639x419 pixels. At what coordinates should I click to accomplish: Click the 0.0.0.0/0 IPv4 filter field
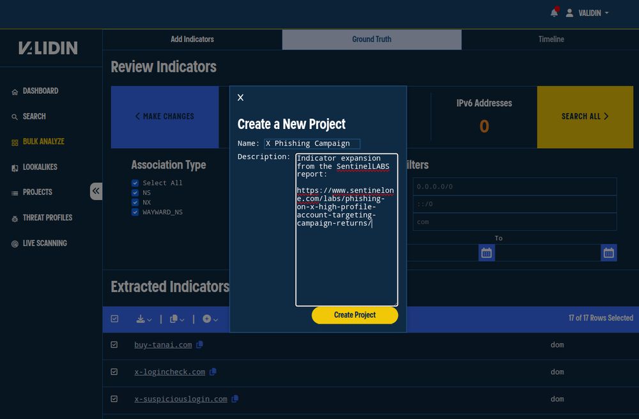tap(514, 187)
